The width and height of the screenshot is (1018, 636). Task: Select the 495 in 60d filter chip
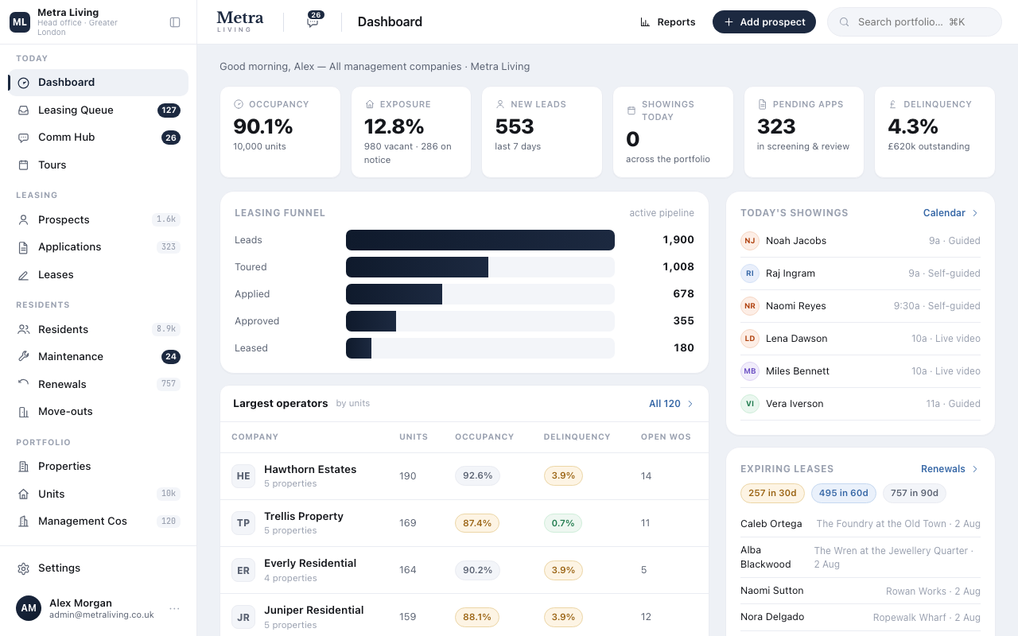coord(844,493)
